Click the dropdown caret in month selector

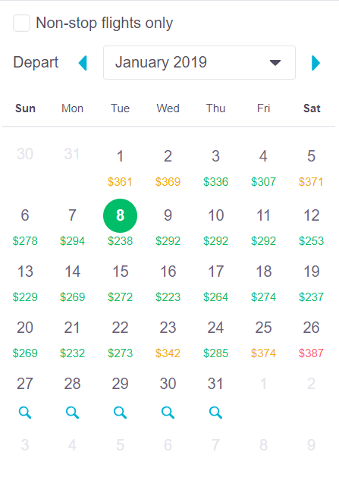275,63
